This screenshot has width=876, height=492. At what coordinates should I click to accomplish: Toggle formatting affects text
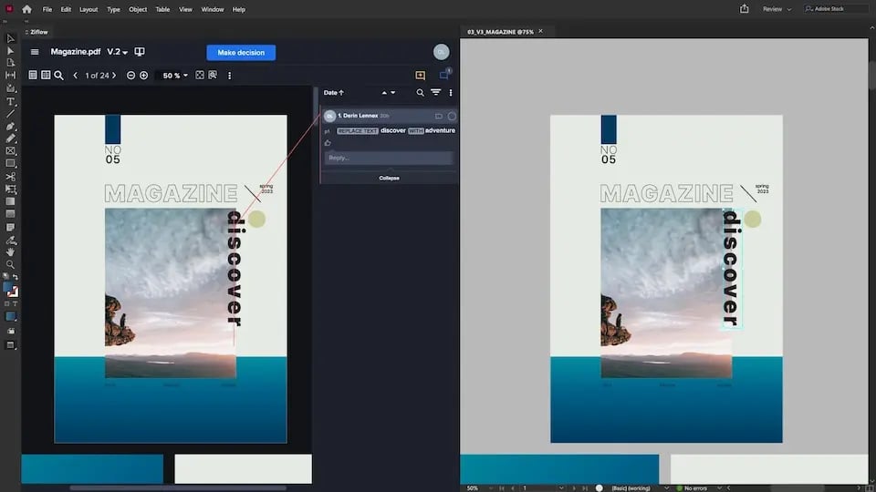[x=16, y=304]
